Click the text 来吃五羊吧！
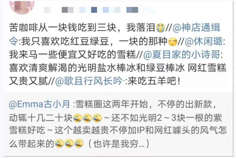 (154, 81)
